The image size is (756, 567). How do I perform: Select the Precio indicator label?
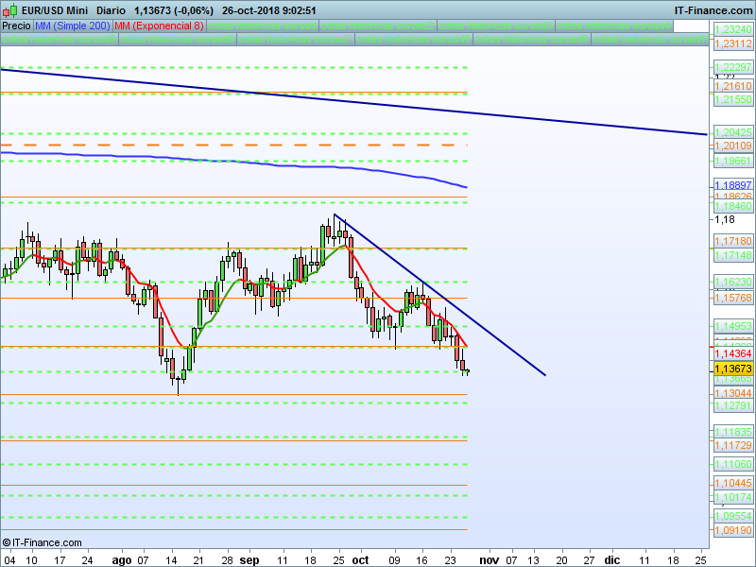(x=16, y=26)
